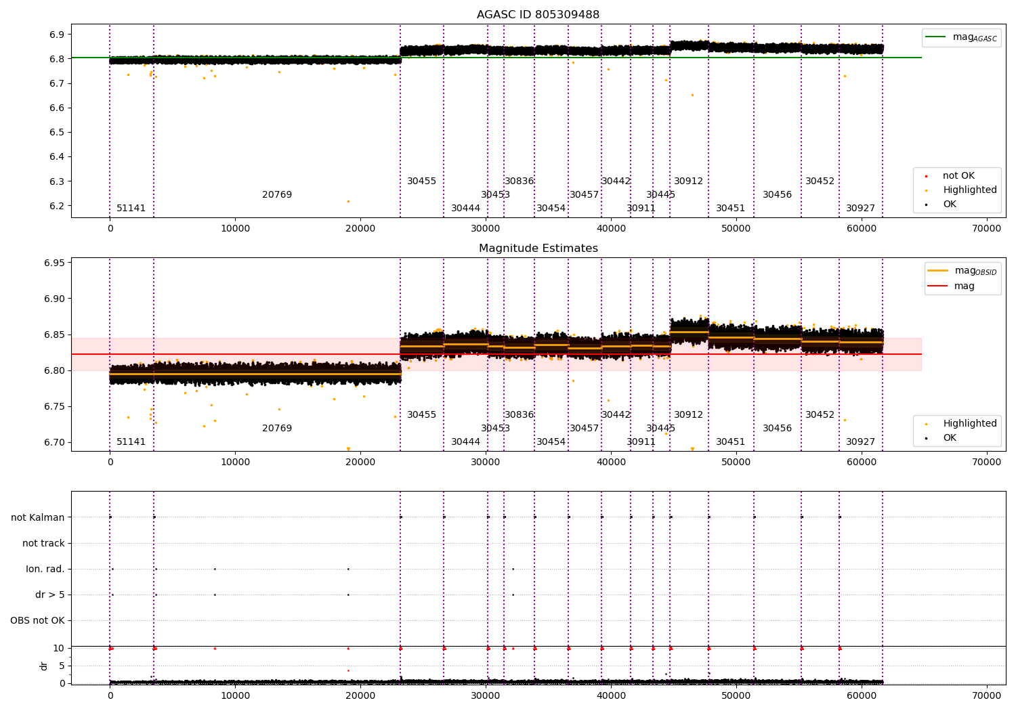Click OBSID label 30927 in Magnitude Estimates plot
The image size is (1016, 711).
point(860,442)
